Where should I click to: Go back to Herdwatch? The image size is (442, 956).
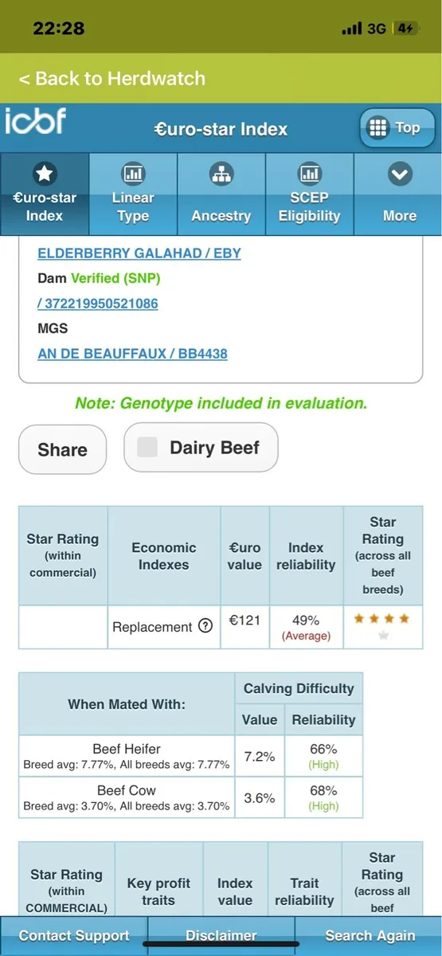pos(112,78)
